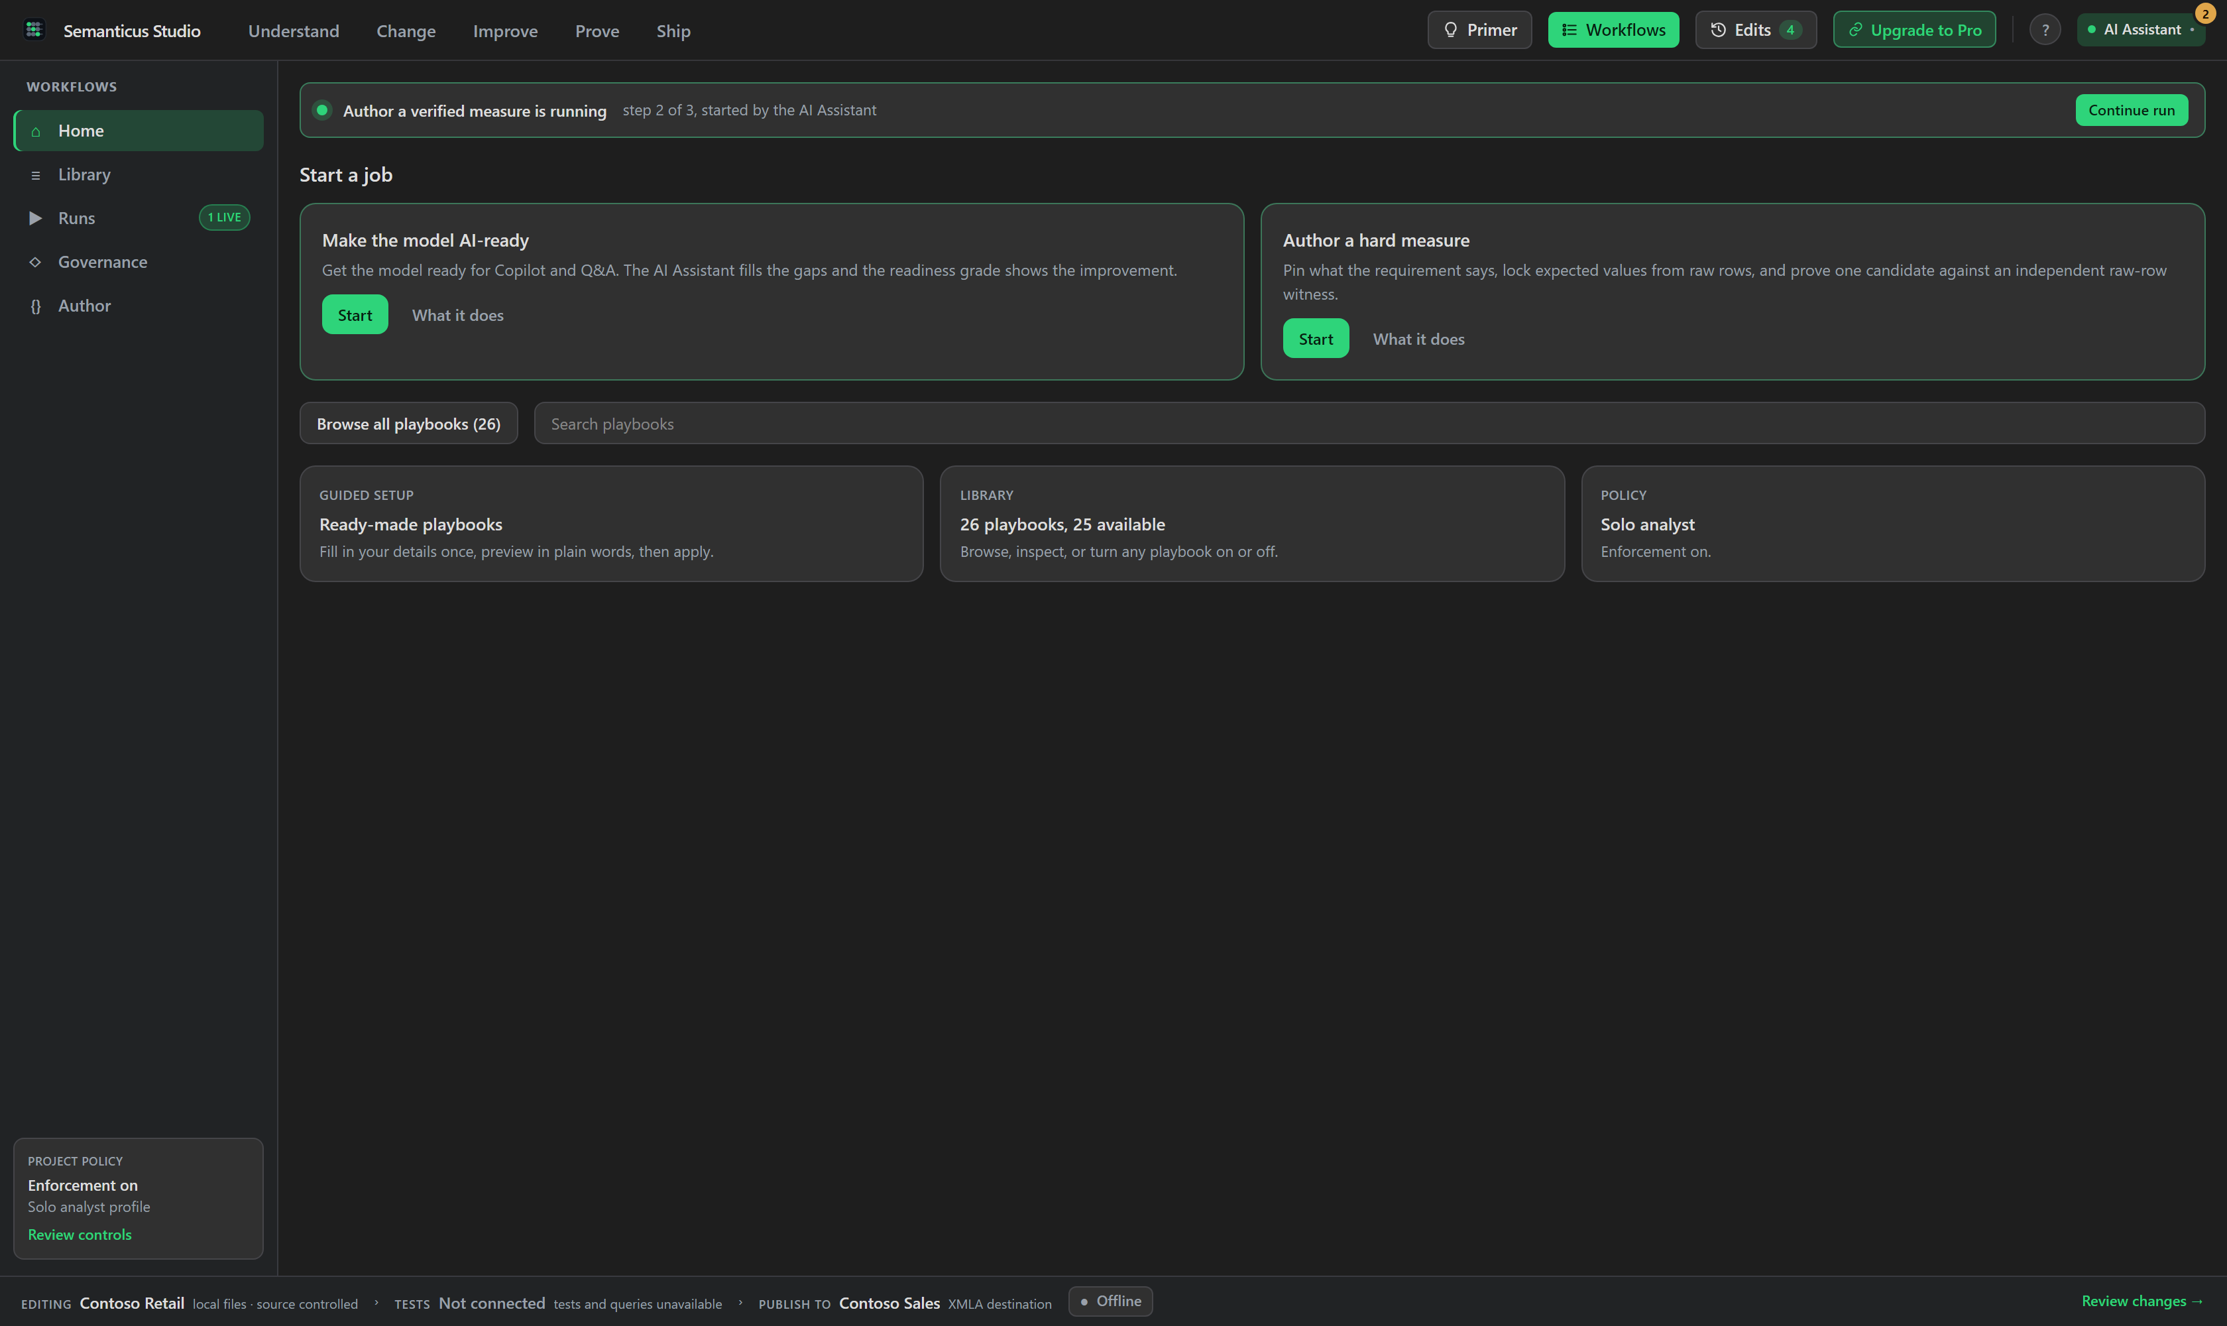Click the Library list icon in sidebar
The height and width of the screenshot is (1326, 2227).
pyautogui.click(x=36, y=175)
